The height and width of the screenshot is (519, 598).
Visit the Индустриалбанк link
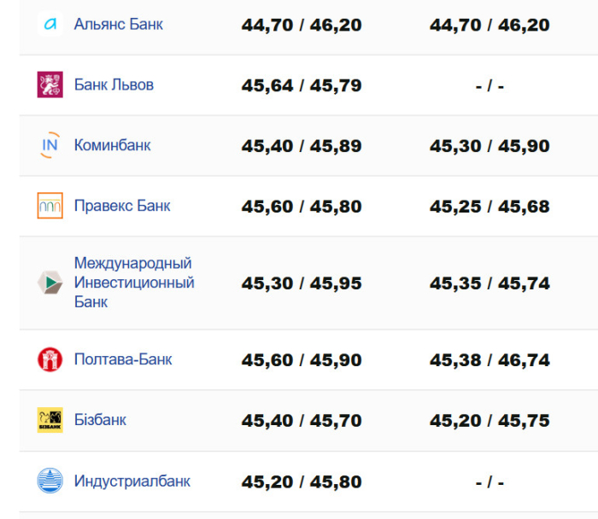click(132, 481)
